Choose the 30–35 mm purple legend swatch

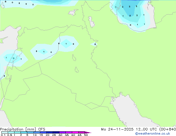point(62,132)
